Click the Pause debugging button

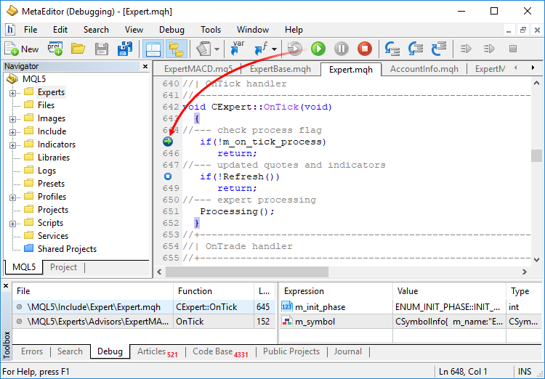342,49
